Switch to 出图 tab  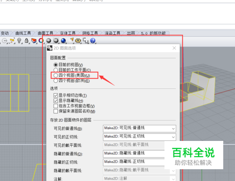pyautogui.click(x=131, y=33)
